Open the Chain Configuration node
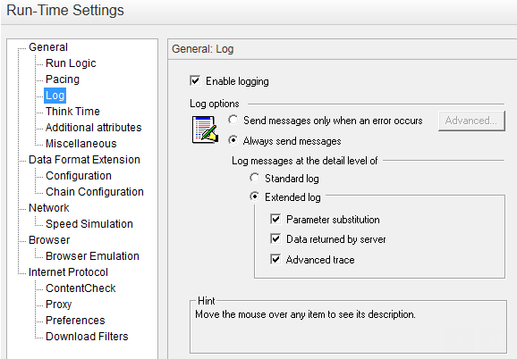This screenshot has width=517, height=359. (95, 191)
